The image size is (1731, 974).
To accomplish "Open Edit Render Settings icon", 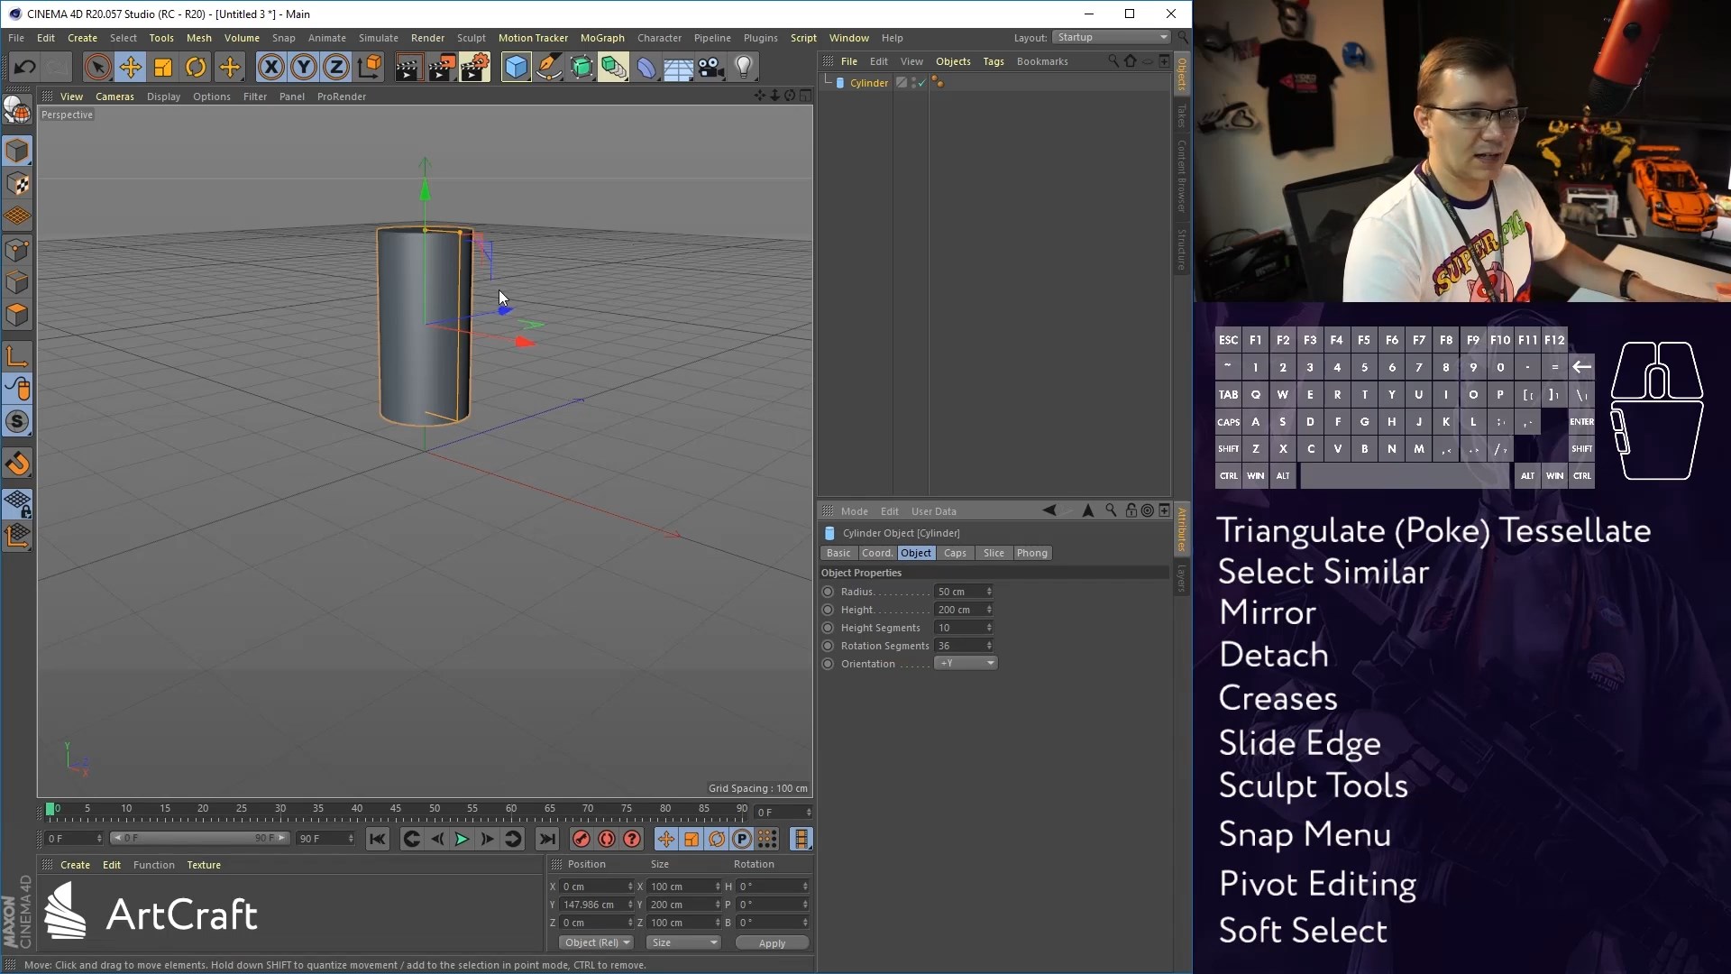I will [475, 68].
